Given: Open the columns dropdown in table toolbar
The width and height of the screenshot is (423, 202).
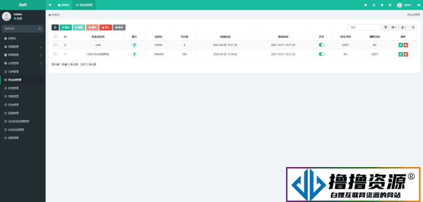Looking at the screenshot, I should (394, 27).
